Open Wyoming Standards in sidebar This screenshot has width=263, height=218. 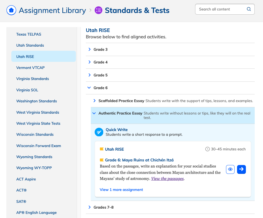[x=34, y=157]
